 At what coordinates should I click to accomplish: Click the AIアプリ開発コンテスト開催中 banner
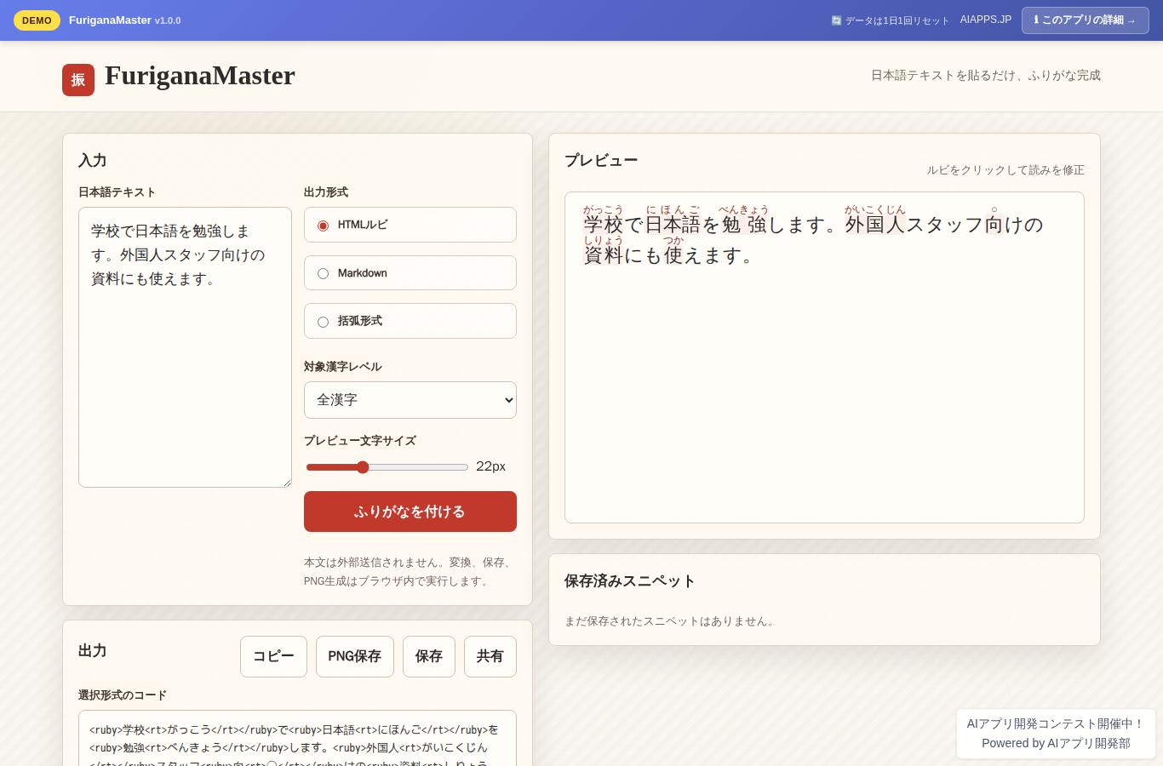click(x=1056, y=733)
